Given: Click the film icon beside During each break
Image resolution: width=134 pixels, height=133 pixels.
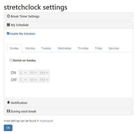Looking at the screenshot, I should (8, 111).
